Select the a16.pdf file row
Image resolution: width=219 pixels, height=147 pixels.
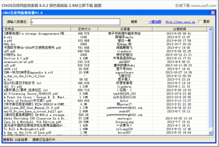(105, 65)
